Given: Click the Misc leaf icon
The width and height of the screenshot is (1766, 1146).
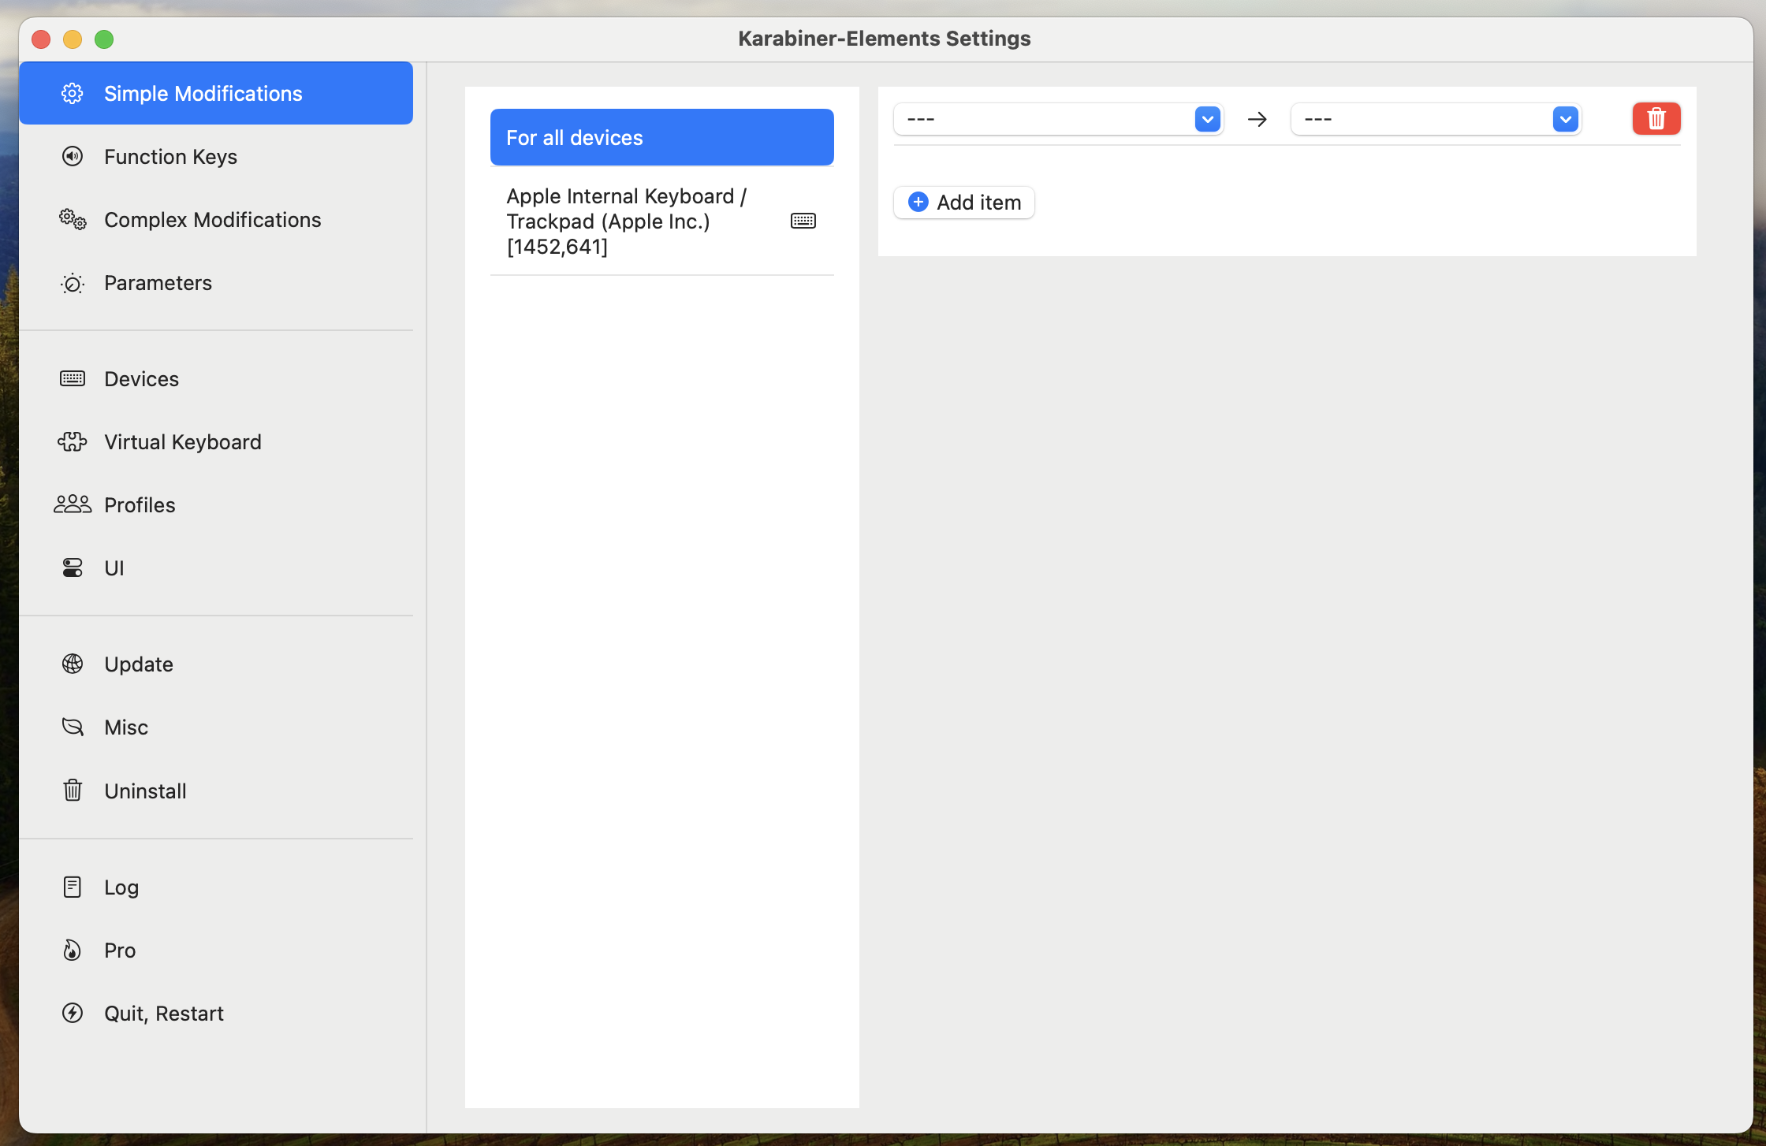Looking at the screenshot, I should [x=73, y=727].
